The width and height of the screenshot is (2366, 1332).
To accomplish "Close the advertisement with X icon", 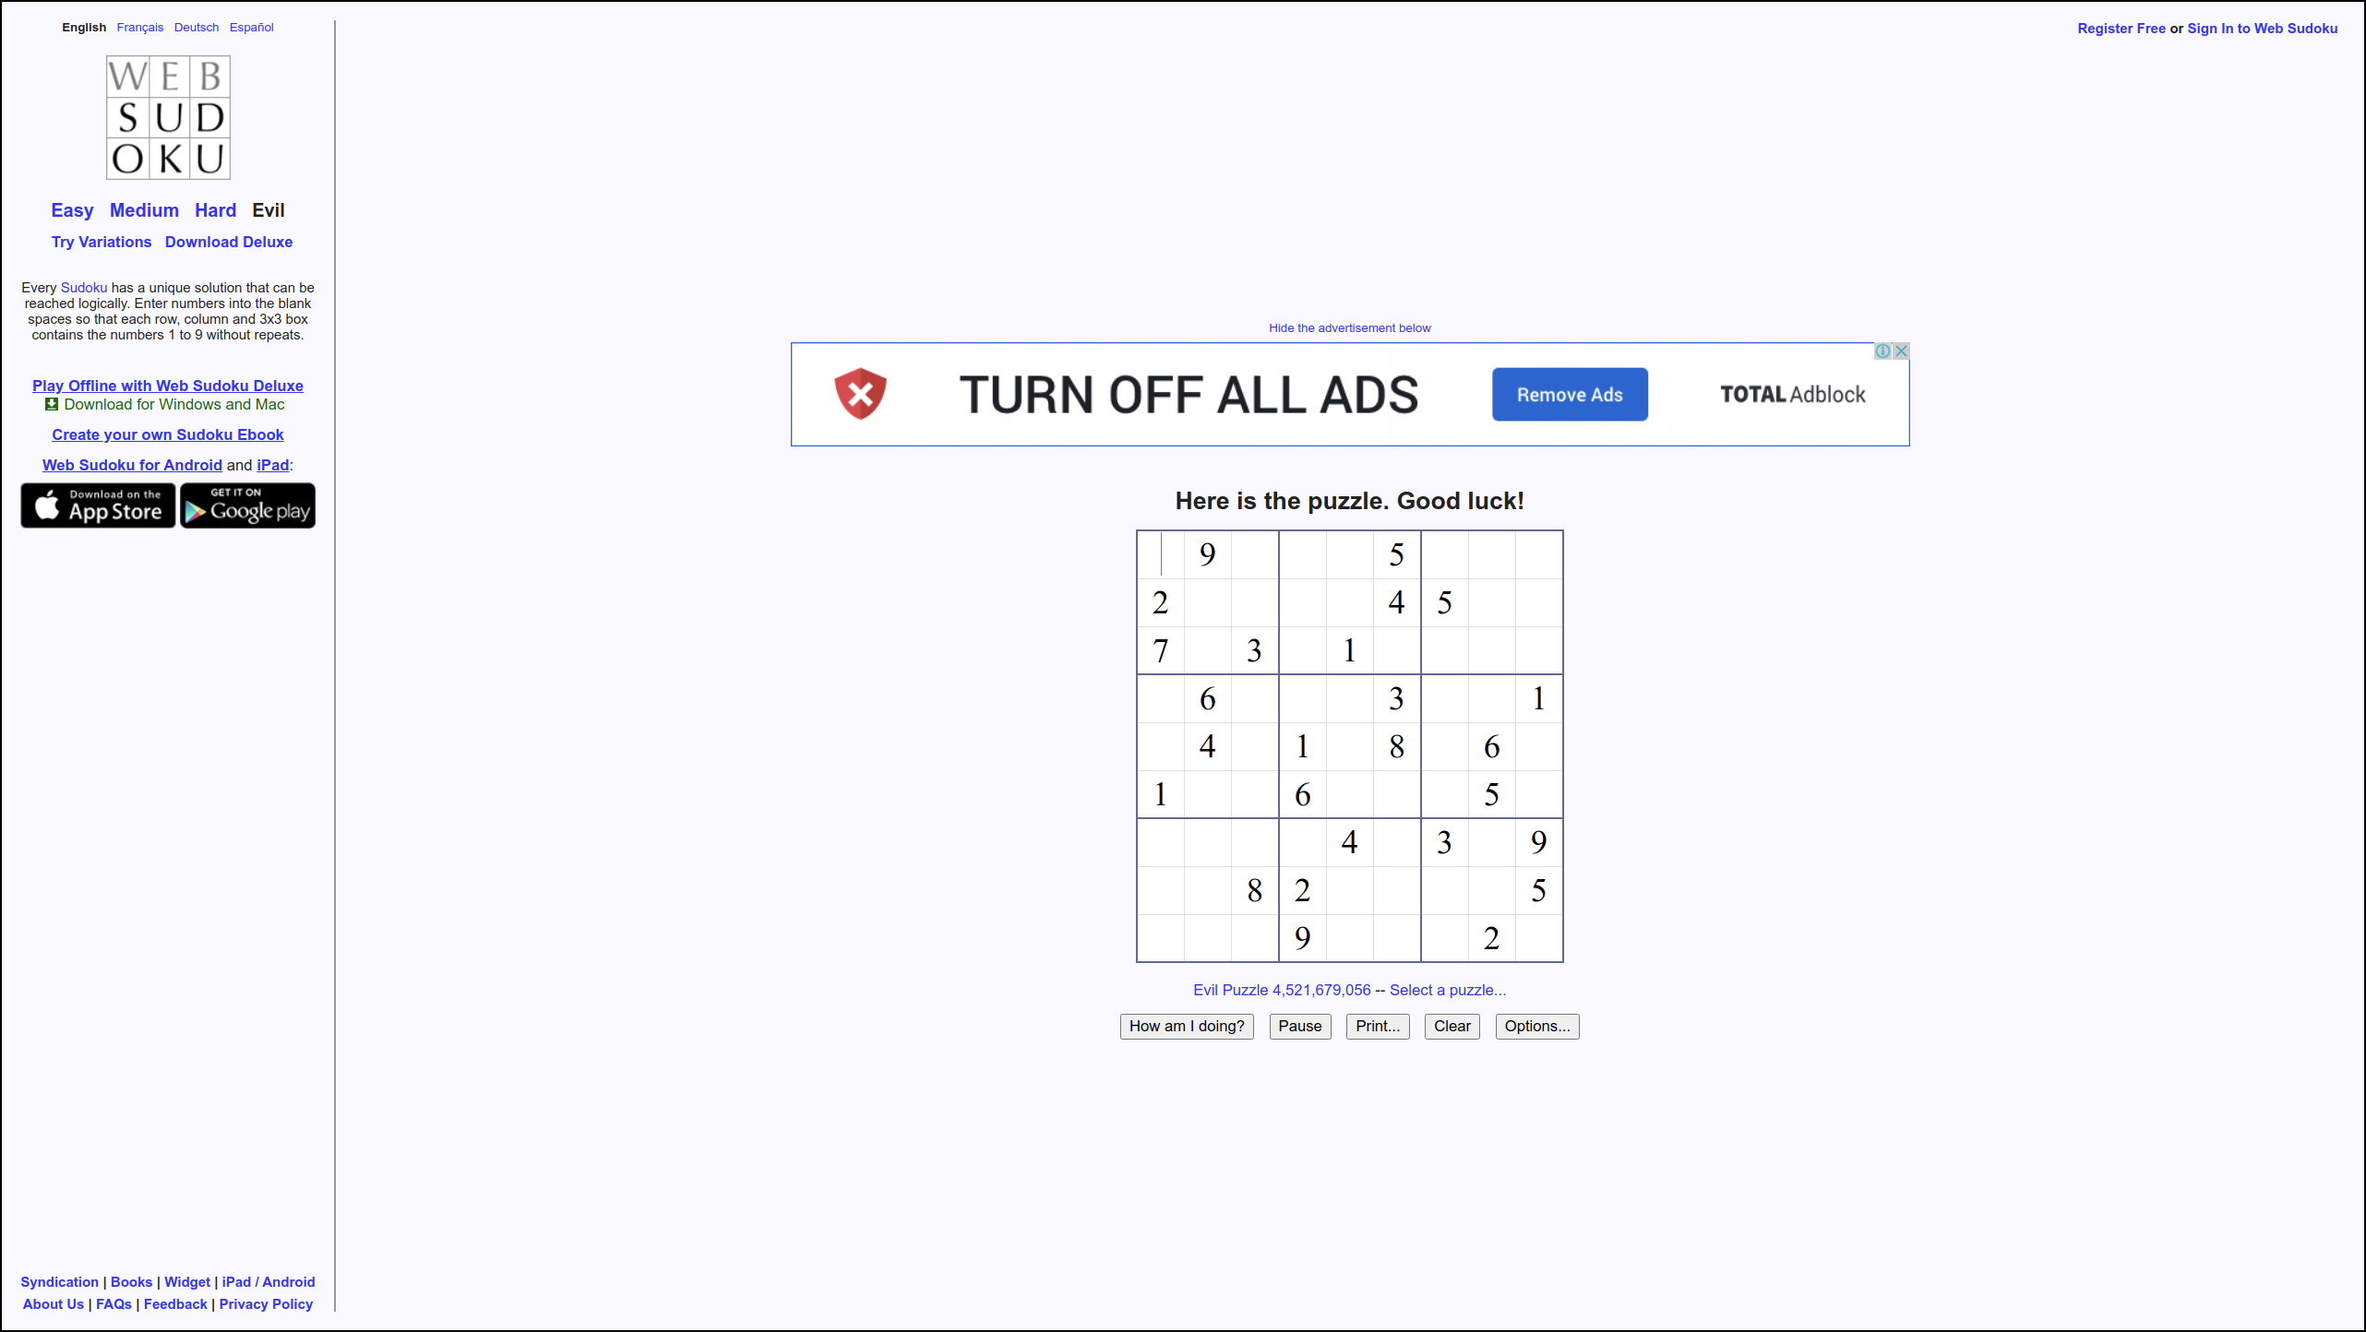I will pyautogui.click(x=1901, y=351).
